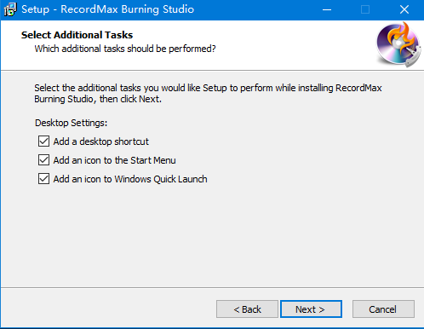Click 'Add an icon to Windows Quick Launch' text
The width and height of the screenshot is (424, 329).
[130, 179]
